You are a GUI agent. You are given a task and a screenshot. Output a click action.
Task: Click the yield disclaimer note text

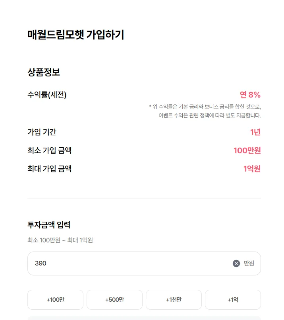pos(205,111)
